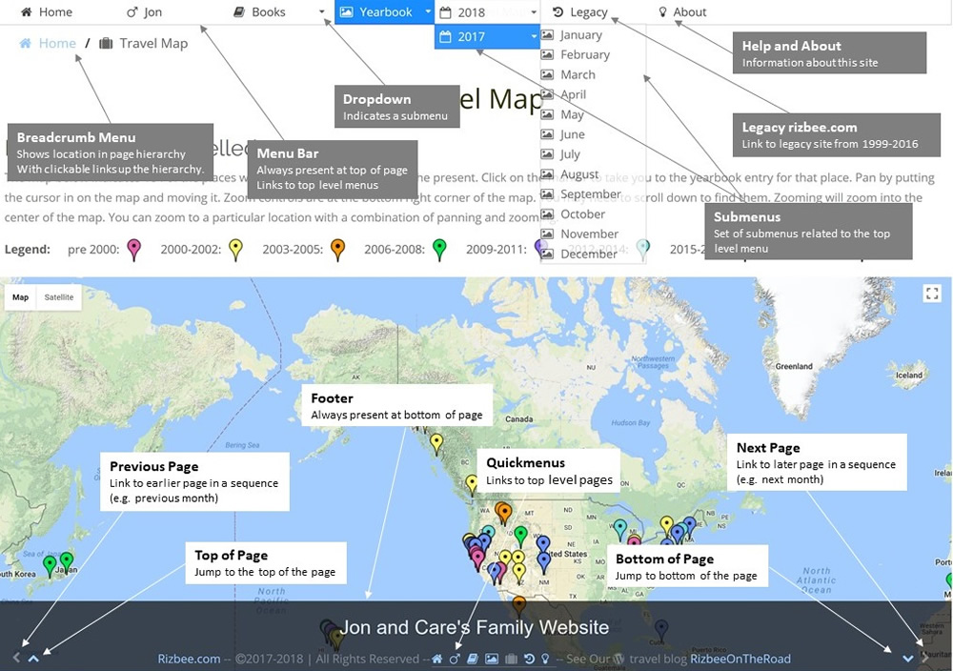Screen dimensions: 953x671
Task: Select August from the 2017 submenu
Action: 570,174
